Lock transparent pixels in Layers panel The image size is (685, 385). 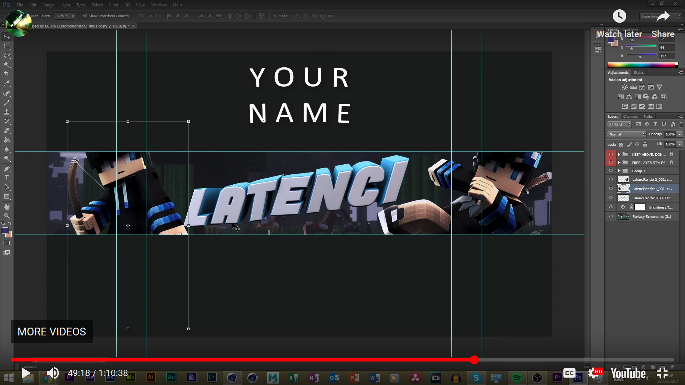(621, 144)
